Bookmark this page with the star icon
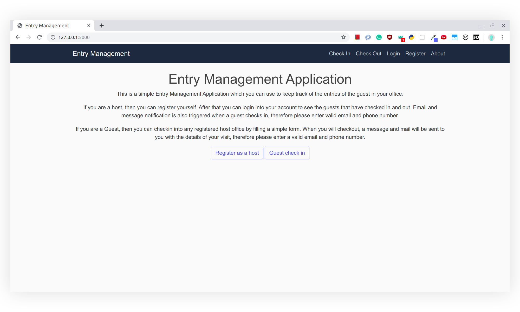Screen dimensions: 520x312 click(x=343, y=37)
